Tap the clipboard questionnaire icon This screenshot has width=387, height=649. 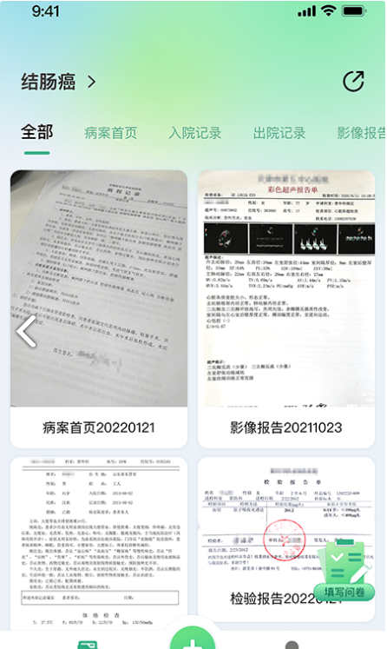tap(345, 562)
